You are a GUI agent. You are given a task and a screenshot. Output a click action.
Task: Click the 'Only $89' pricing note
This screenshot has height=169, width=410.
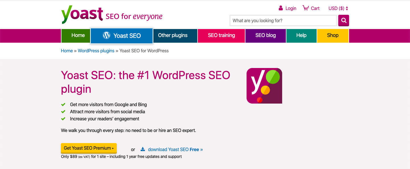(121, 156)
